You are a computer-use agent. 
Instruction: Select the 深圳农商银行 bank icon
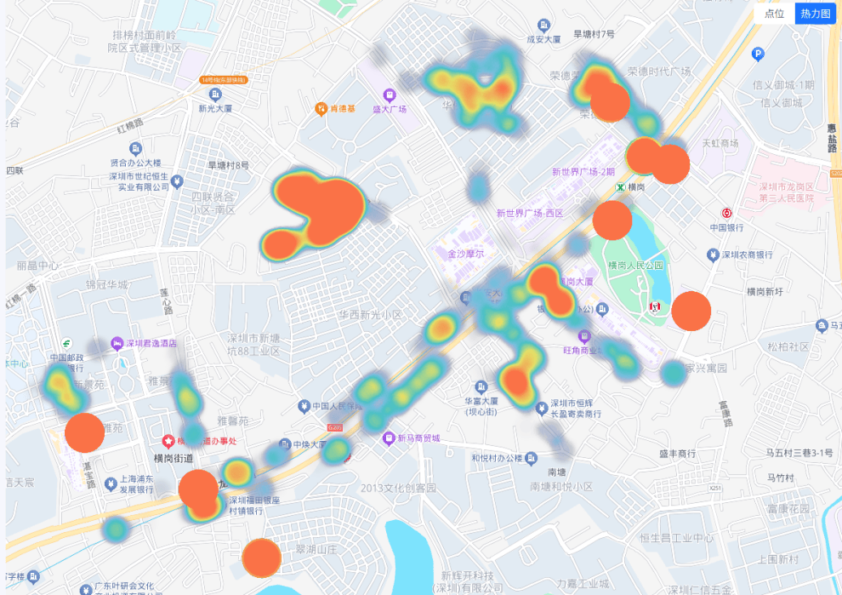click(x=712, y=255)
